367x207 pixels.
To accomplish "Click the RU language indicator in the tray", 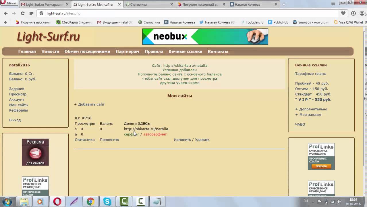I will click(306, 201).
